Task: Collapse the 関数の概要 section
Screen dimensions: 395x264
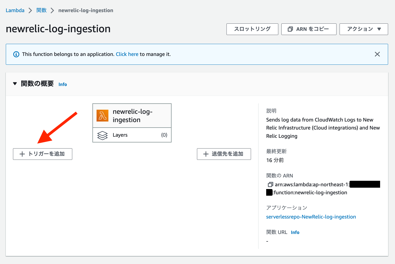Action: click(15, 83)
